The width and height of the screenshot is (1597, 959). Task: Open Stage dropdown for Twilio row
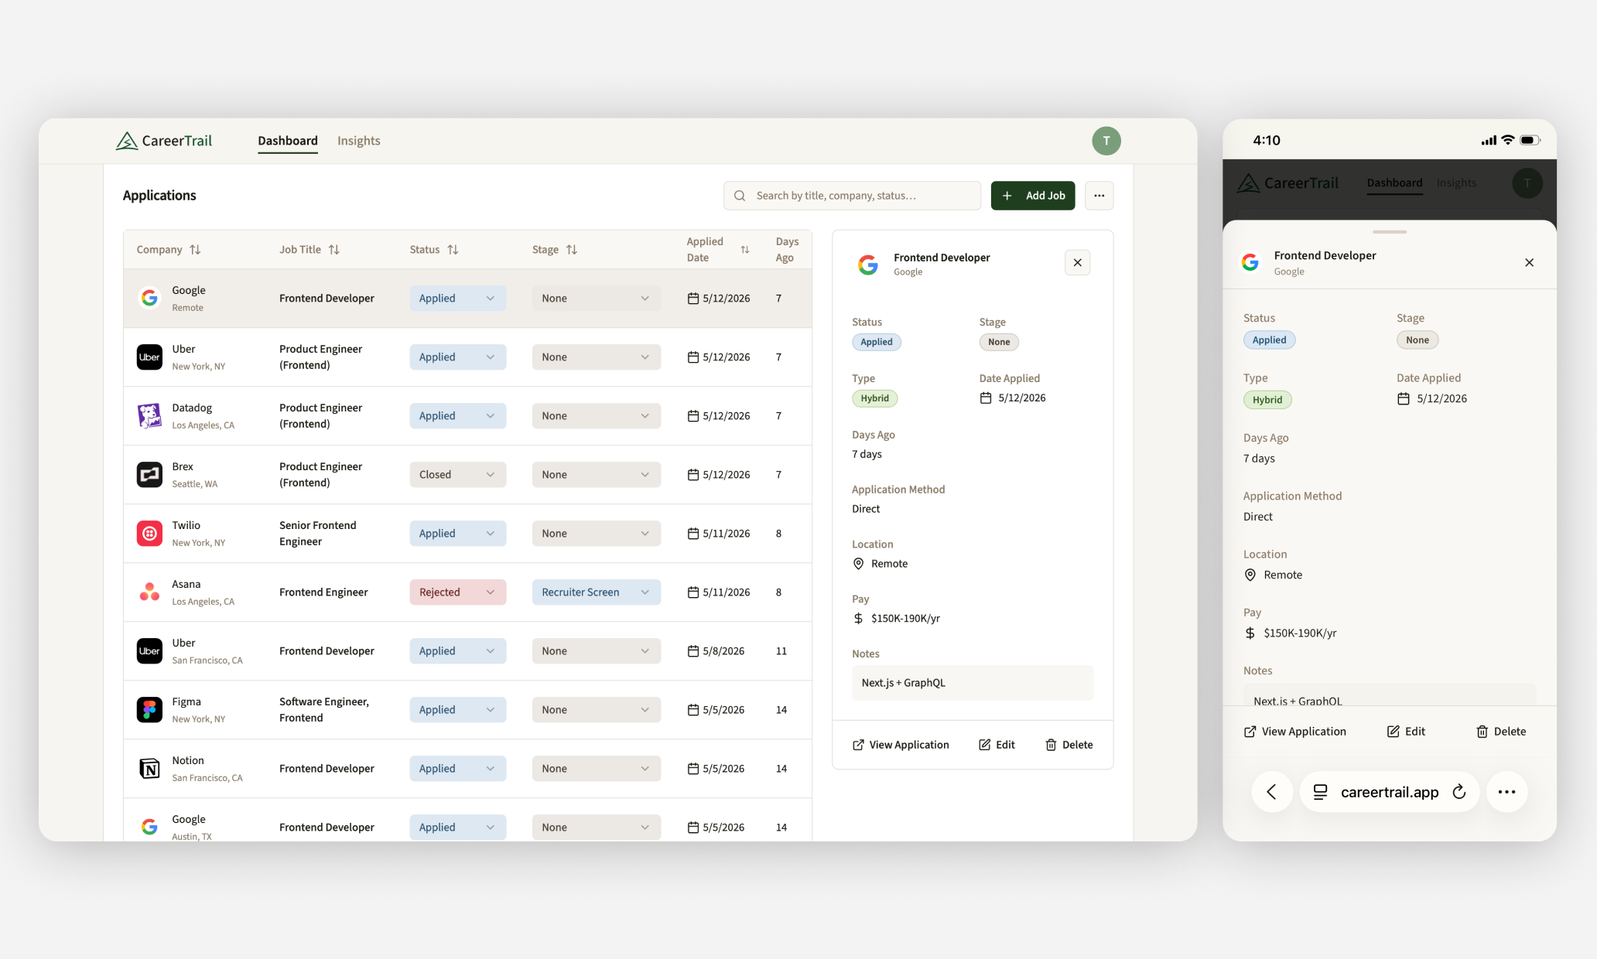tap(596, 534)
